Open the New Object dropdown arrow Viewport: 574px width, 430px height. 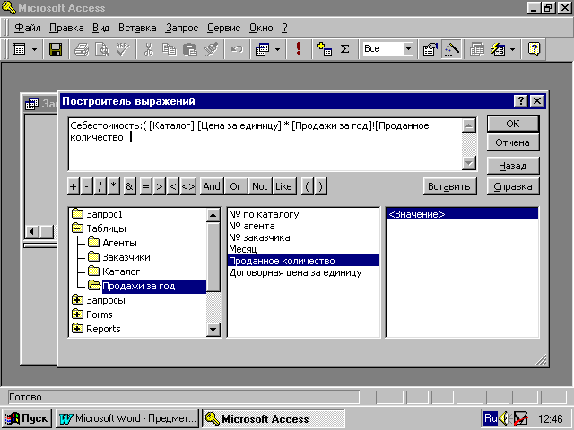(513, 49)
